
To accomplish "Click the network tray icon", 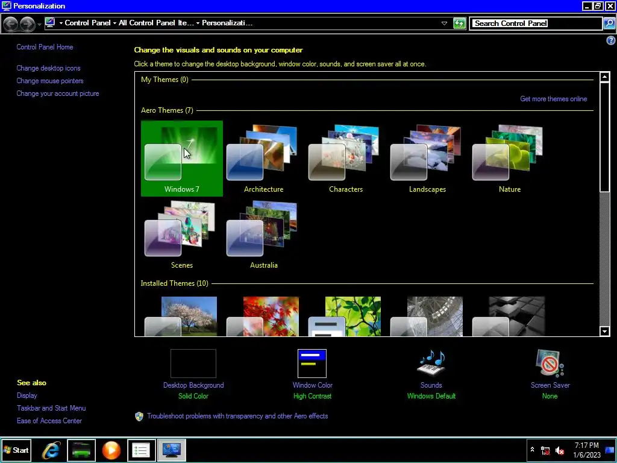I will coord(545,450).
